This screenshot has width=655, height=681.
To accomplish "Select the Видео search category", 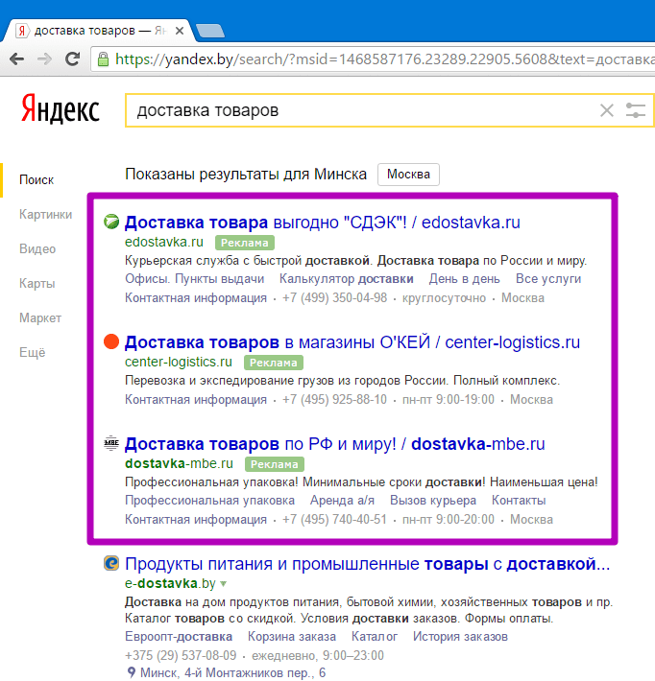I will point(36,249).
